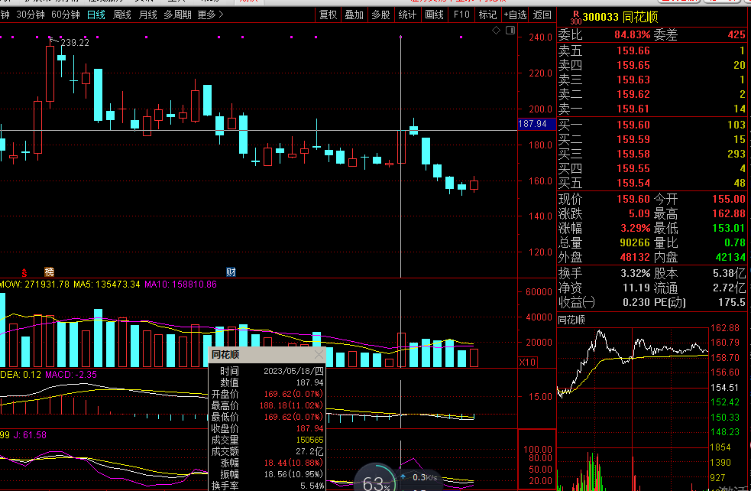Viewport: 751px width, 491px height.
Task: Click the 外盘 48132 value
Action: (635, 258)
